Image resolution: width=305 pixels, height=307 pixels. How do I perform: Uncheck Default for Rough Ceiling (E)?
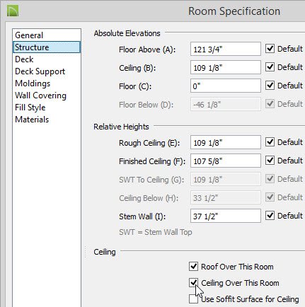(x=270, y=142)
